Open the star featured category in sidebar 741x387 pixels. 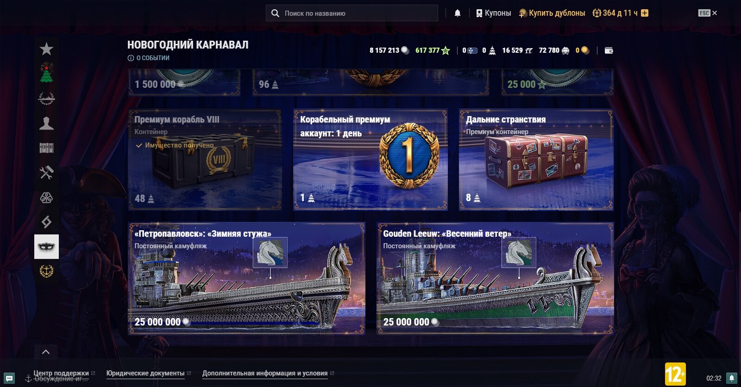click(46, 49)
